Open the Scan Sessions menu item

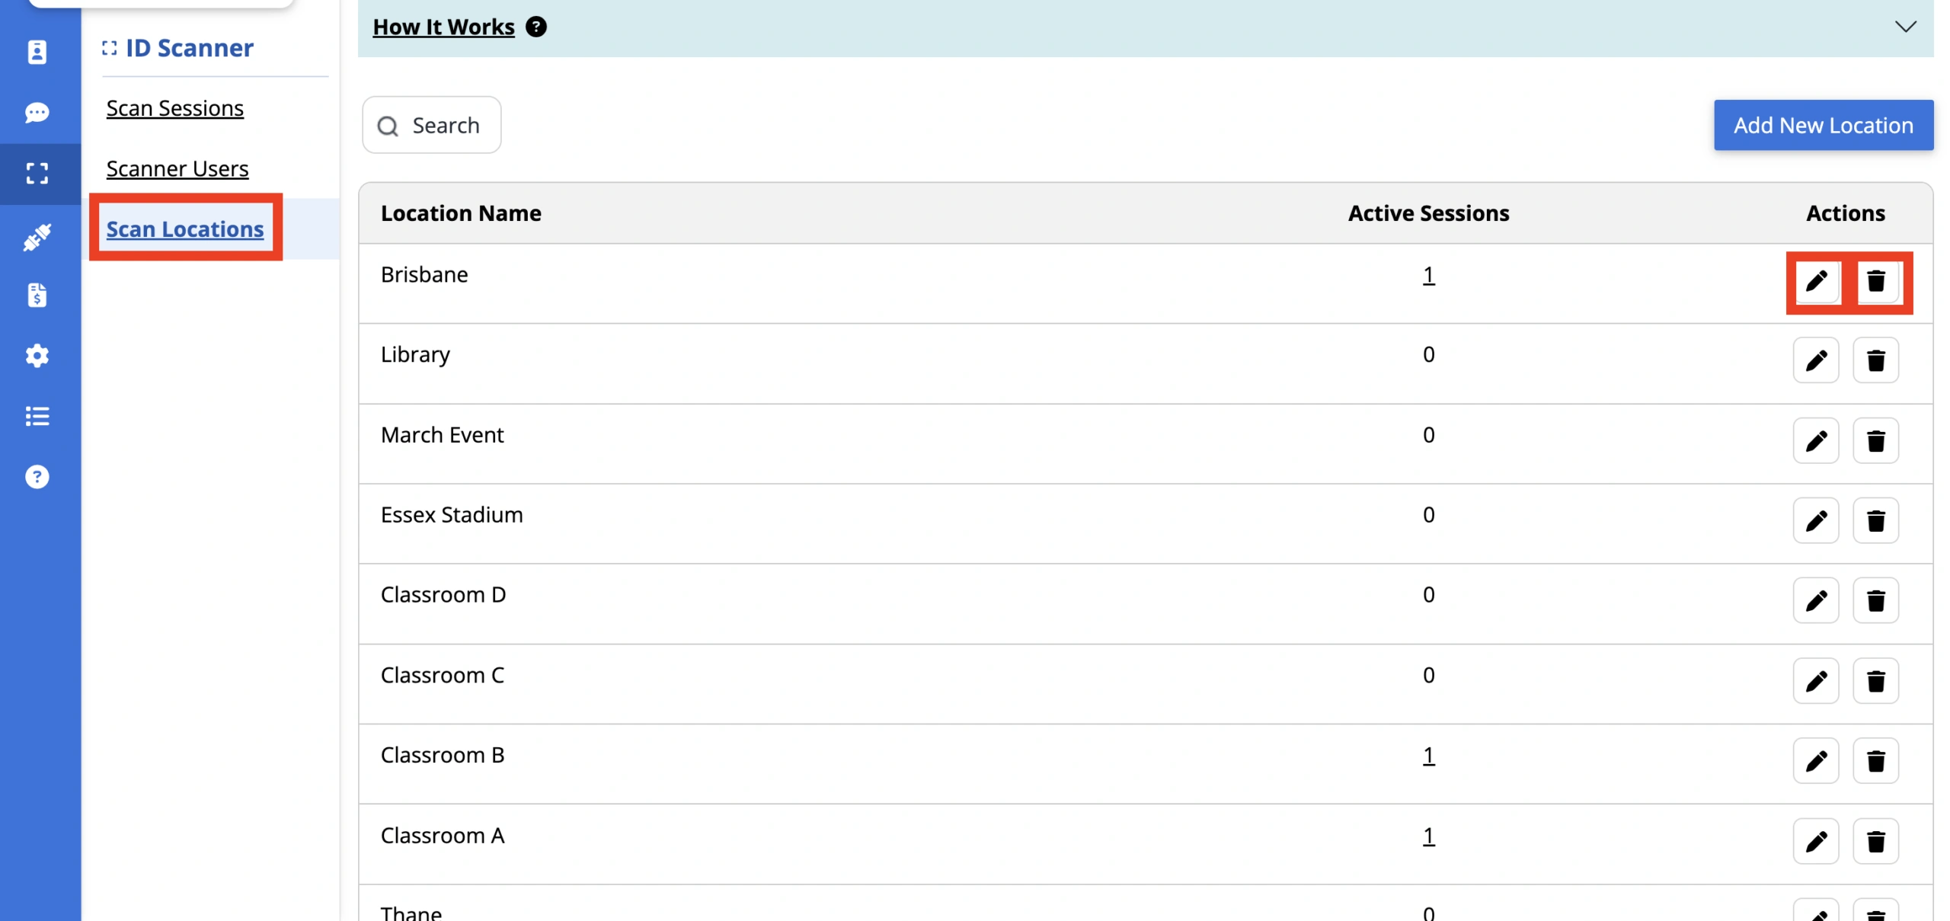(x=174, y=108)
